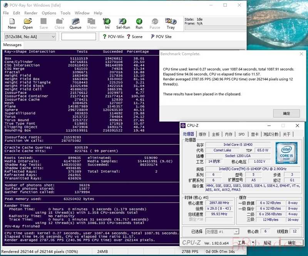The height and width of the screenshot is (256, 308).
Task: Open the CPU-Z tools dropdown arrow
Action: pyautogui.click(x=253, y=243)
